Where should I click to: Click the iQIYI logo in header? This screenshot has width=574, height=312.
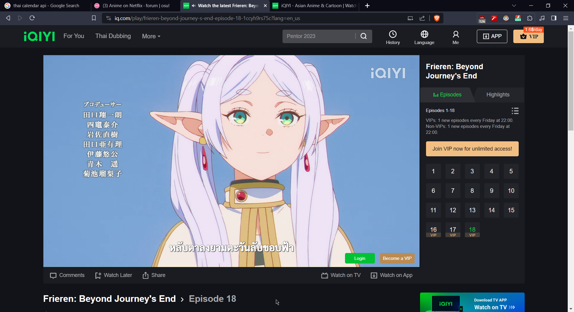39,36
